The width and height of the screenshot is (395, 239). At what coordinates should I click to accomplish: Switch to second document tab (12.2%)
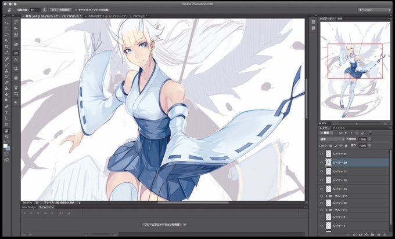[116, 16]
